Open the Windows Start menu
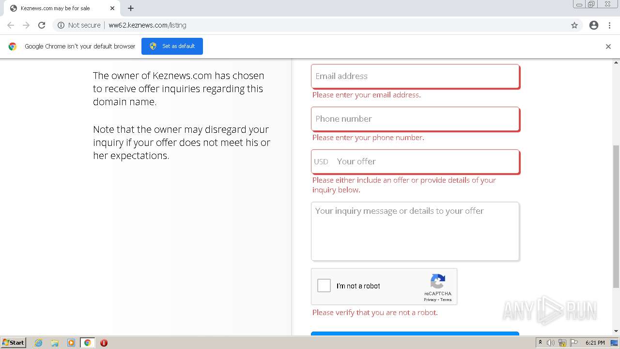 point(14,342)
